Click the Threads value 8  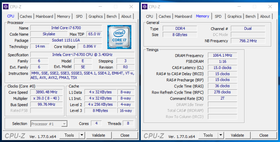[x=128, y=123]
